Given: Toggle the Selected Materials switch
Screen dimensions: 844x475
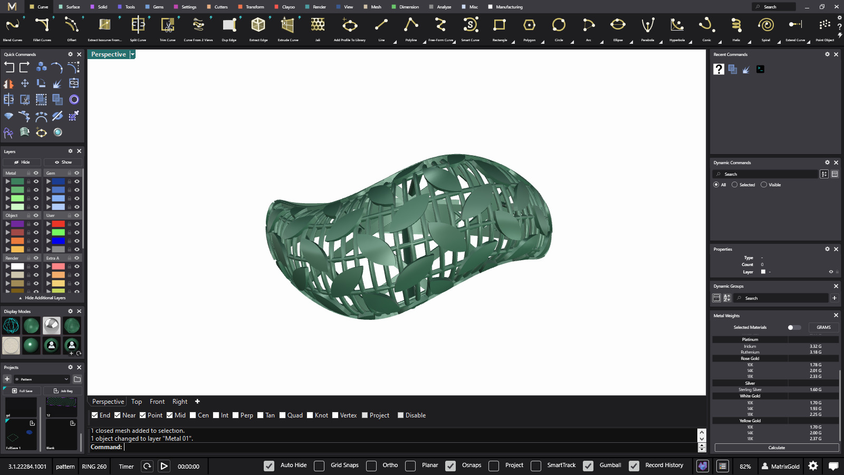Looking at the screenshot, I should pos(794,327).
